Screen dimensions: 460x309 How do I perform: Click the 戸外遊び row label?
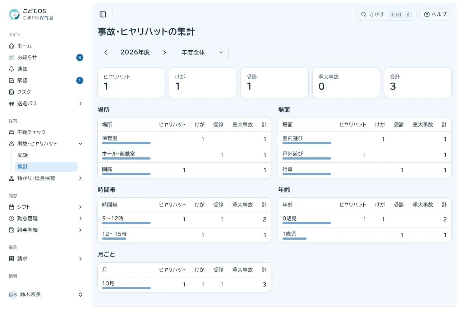click(293, 154)
